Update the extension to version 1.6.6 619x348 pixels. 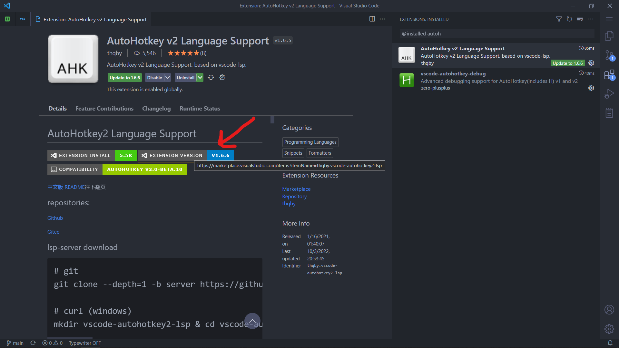124,77
